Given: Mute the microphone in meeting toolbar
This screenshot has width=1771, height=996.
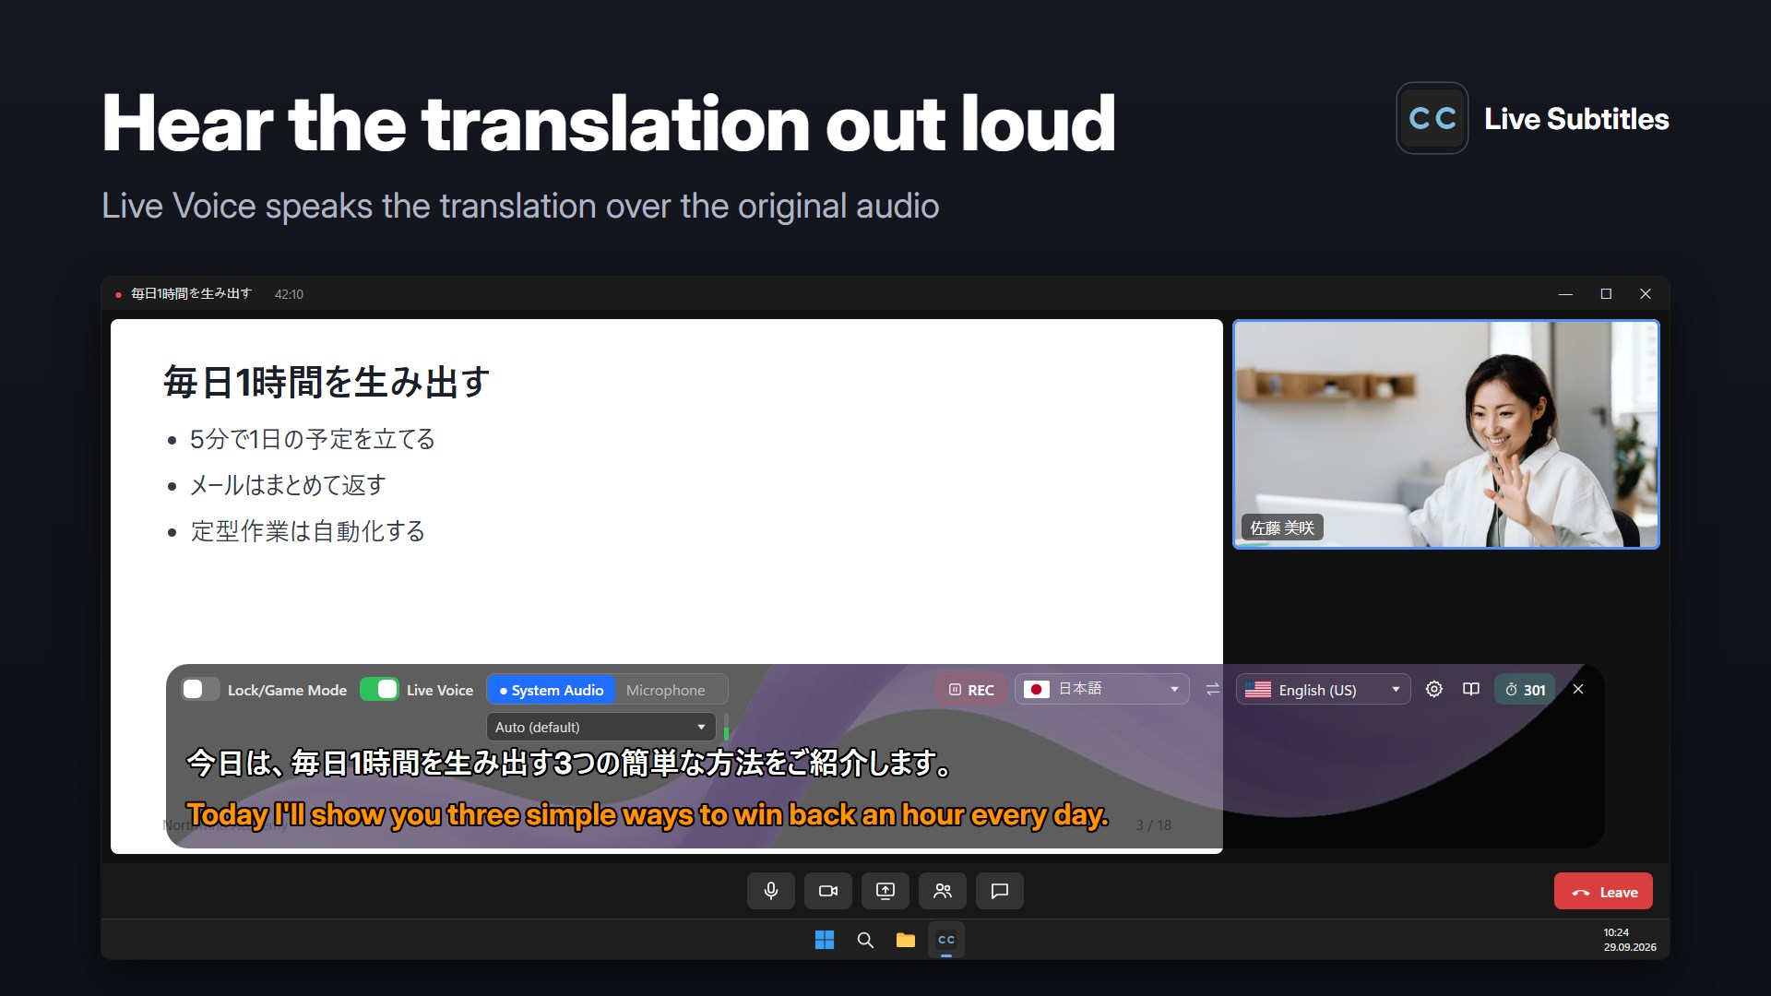Looking at the screenshot, I should (770, 891).
